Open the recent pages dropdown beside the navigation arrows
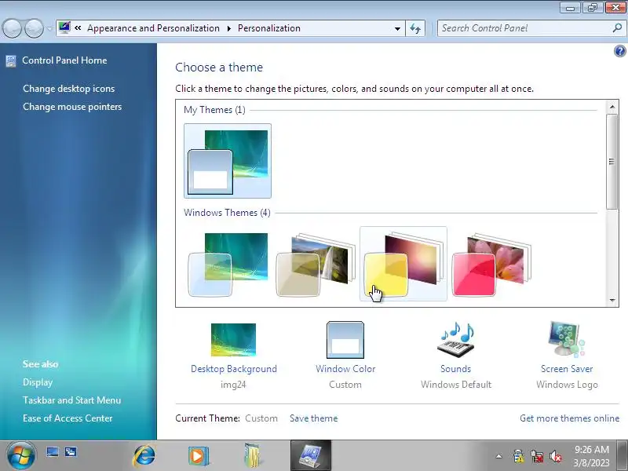The height and width of the screenshot is (471, 628). point(49,28)
